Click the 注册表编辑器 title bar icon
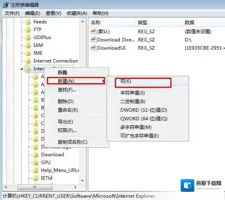 pyautogui.click(x=6, y=5)
